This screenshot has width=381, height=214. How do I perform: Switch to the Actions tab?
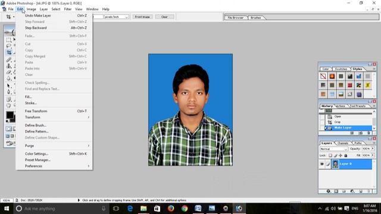tap(341, 106)
